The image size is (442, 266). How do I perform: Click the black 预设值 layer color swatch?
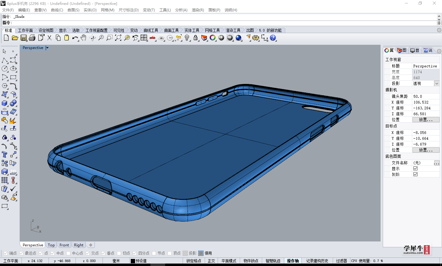[133, 261]
